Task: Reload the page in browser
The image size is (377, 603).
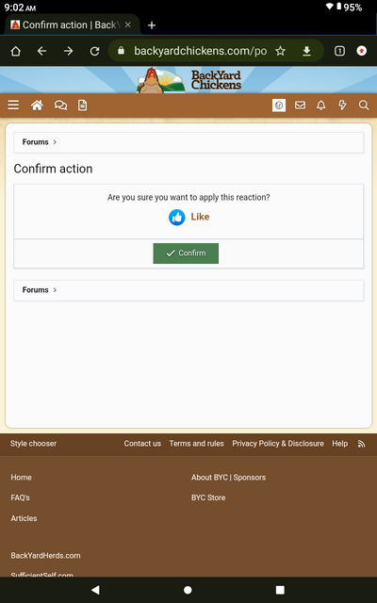Action: coord(94,51)
